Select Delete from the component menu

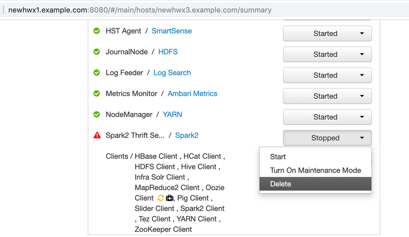point(281,184)
